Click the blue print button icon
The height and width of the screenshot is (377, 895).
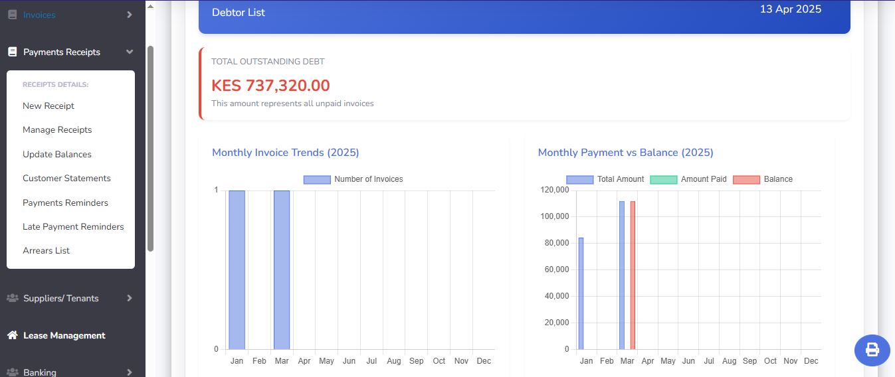(872, 350)
